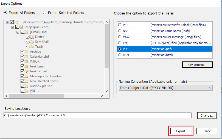
Task: Cancel the export dialog
Action: click(207, 131)
